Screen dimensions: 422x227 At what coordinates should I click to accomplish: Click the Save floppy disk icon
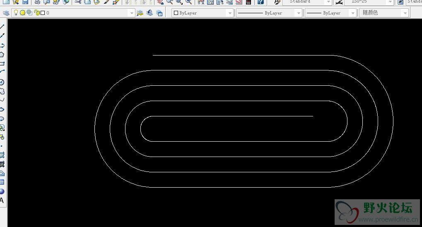tap(25, 2)
